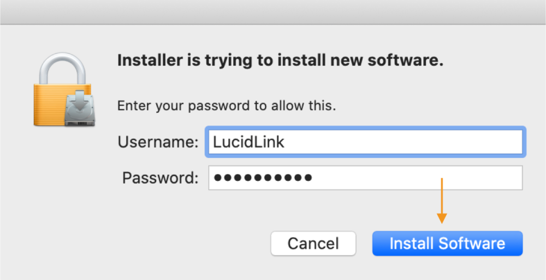Viewport: 546px width, 280px height.
Task: Click into the Password field
Action: (365, 178)
